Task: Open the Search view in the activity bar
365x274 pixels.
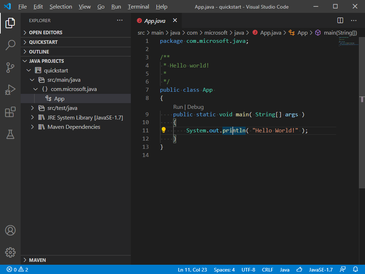Action: coord(10,45)
